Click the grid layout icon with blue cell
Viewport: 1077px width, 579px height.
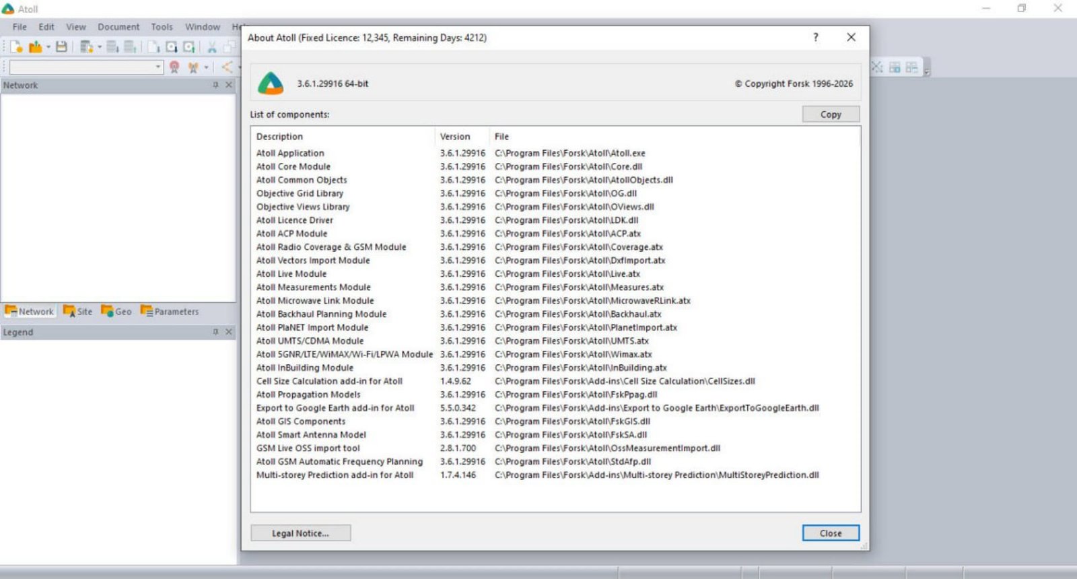pos(895,67)
